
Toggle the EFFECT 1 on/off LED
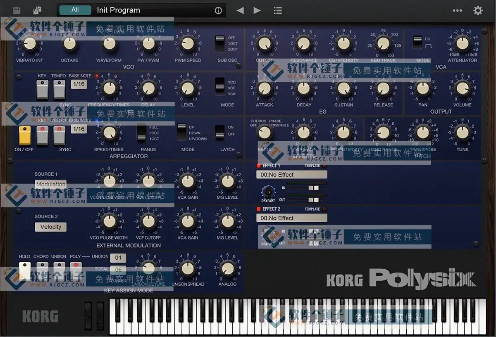click(259, 166)
